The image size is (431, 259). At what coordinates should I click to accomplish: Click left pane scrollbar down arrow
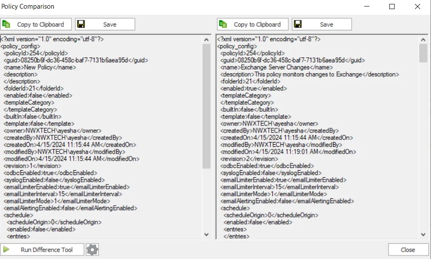(206, 235)
